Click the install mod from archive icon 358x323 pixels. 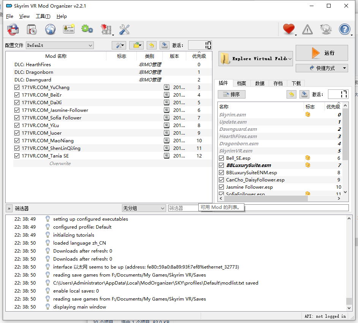(x=32, y=29)
